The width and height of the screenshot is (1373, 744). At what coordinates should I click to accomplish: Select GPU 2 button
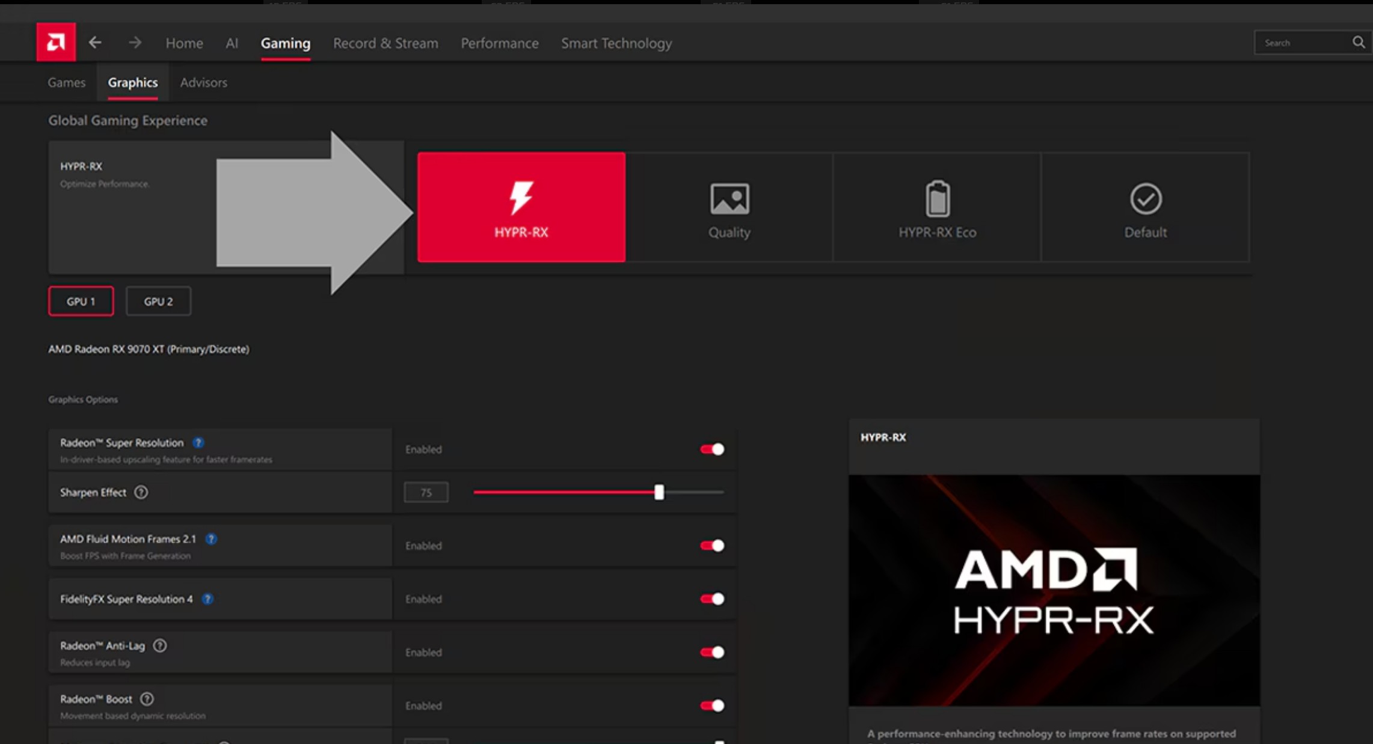coord(158,301)
